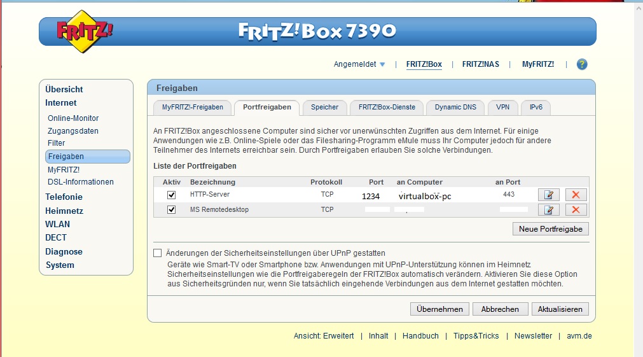
Task: Open the IPv6 tab
Action: (x=536, y=107)
